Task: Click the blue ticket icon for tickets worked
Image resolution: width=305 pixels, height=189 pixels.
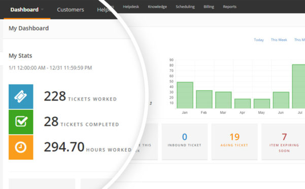Action: (21, 97)
